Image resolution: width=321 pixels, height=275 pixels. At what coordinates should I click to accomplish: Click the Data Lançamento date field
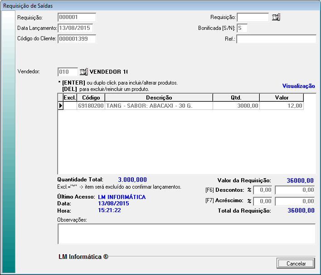[75, 28]
